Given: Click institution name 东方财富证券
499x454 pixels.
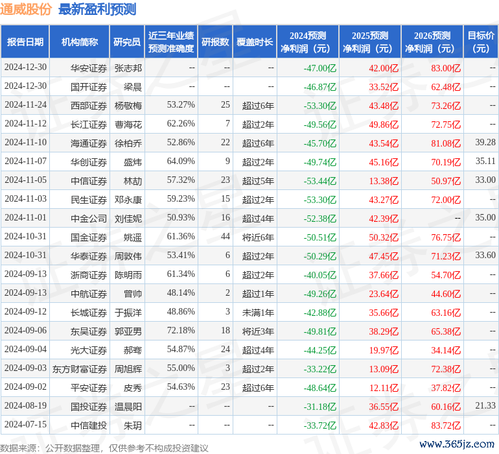Looking at the screenshot, I should click(80, 369).
